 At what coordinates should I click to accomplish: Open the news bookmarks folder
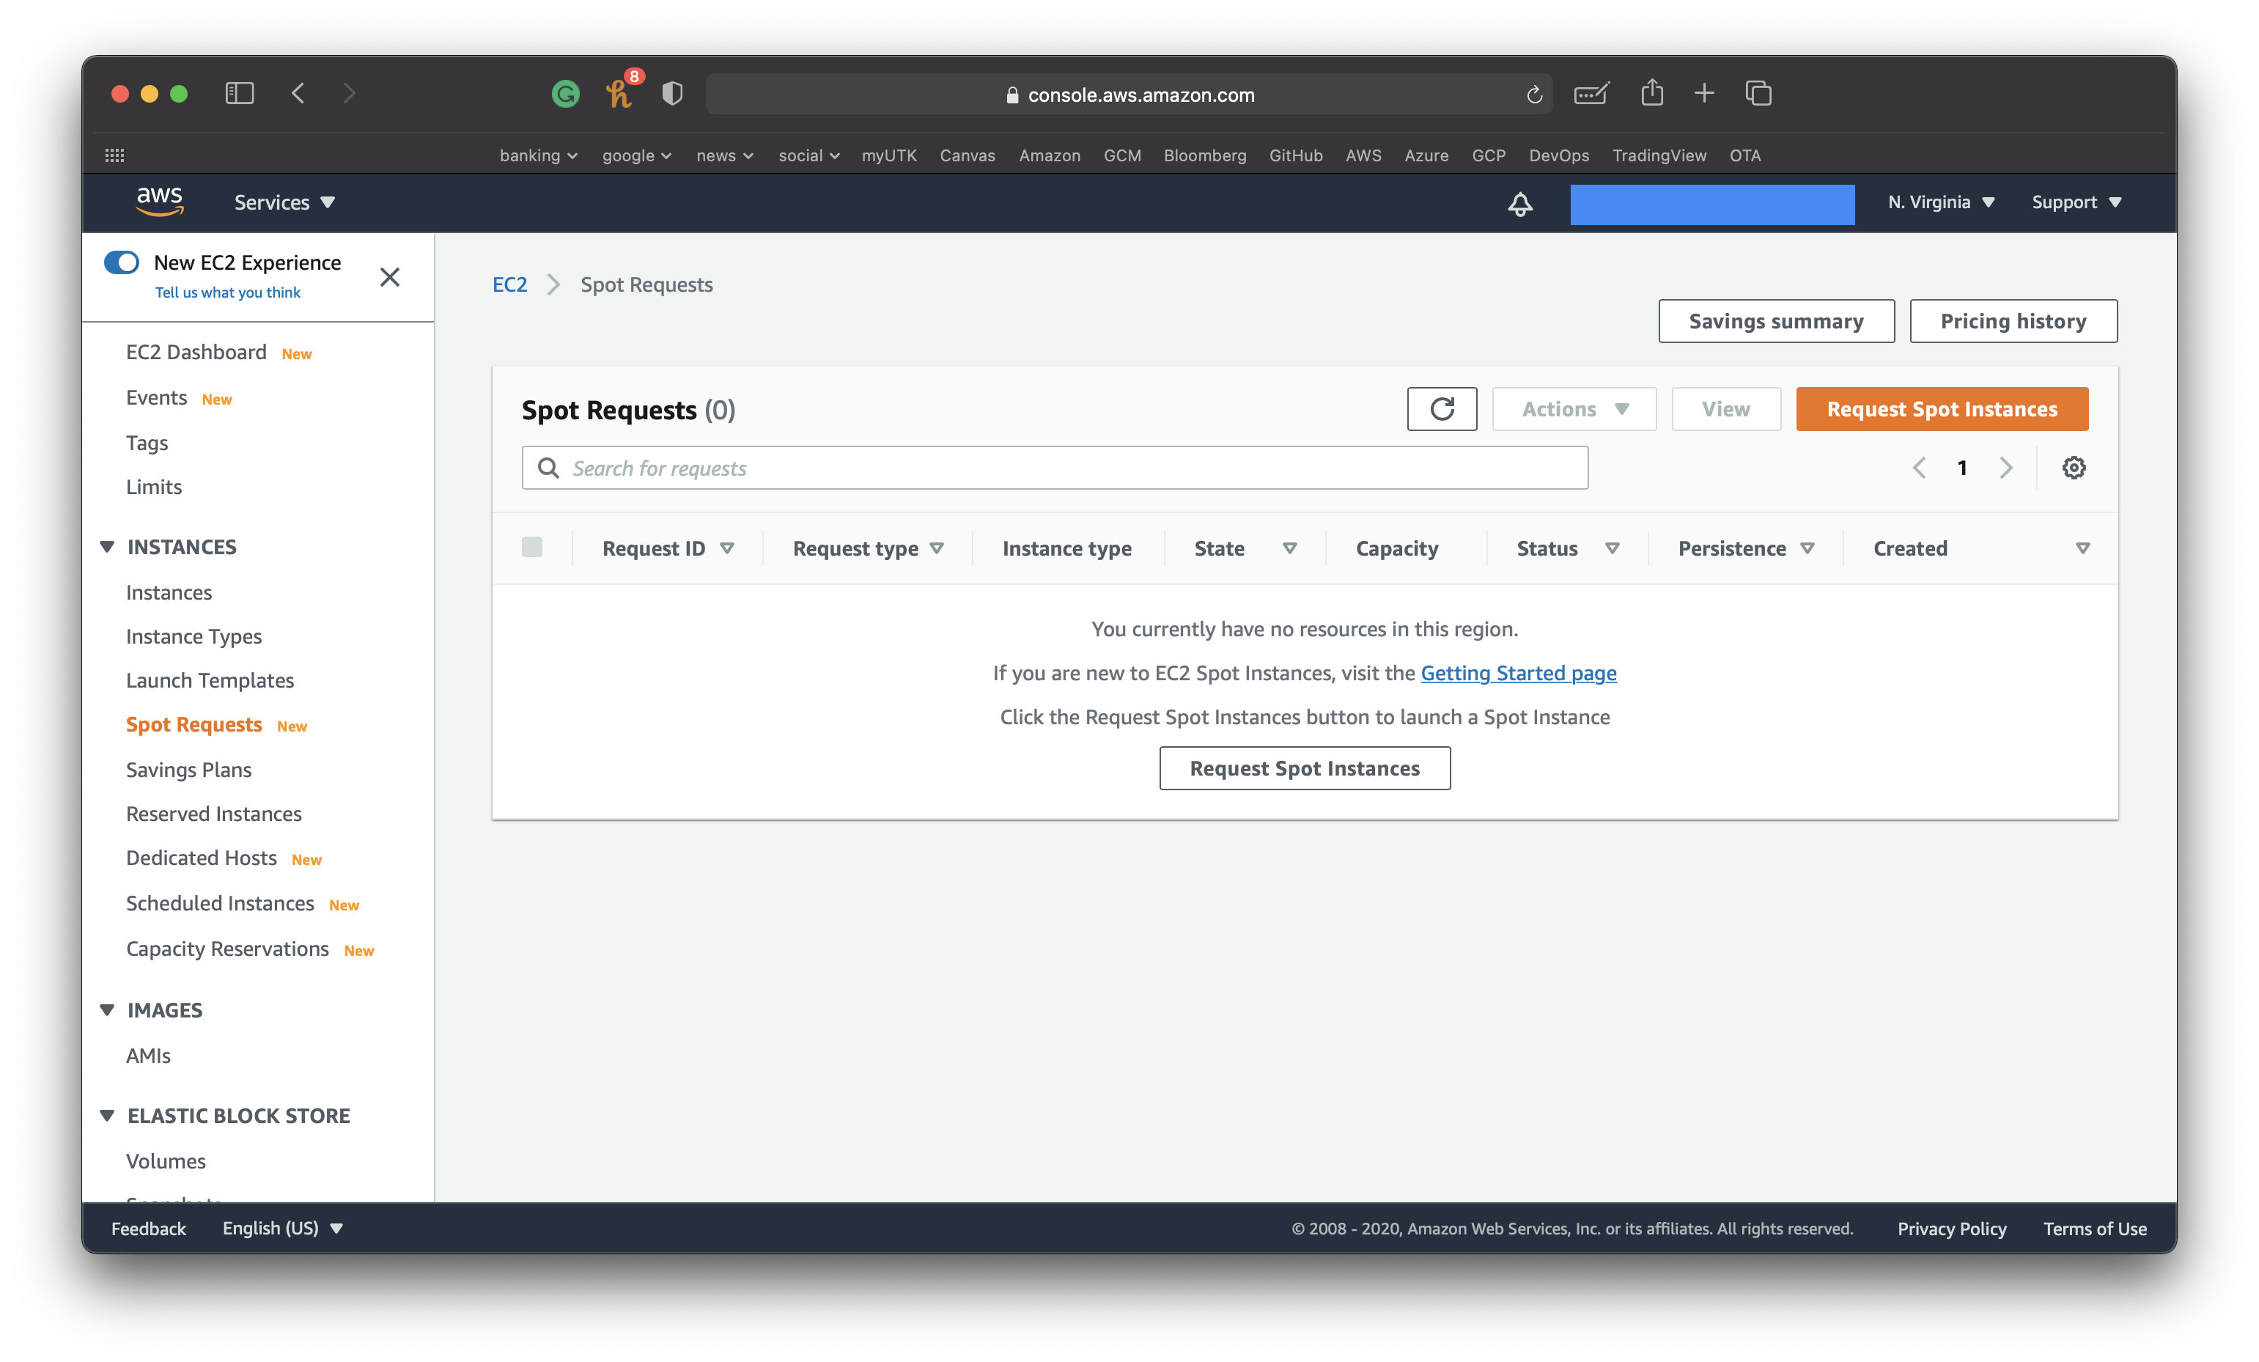tap(724, 156)
